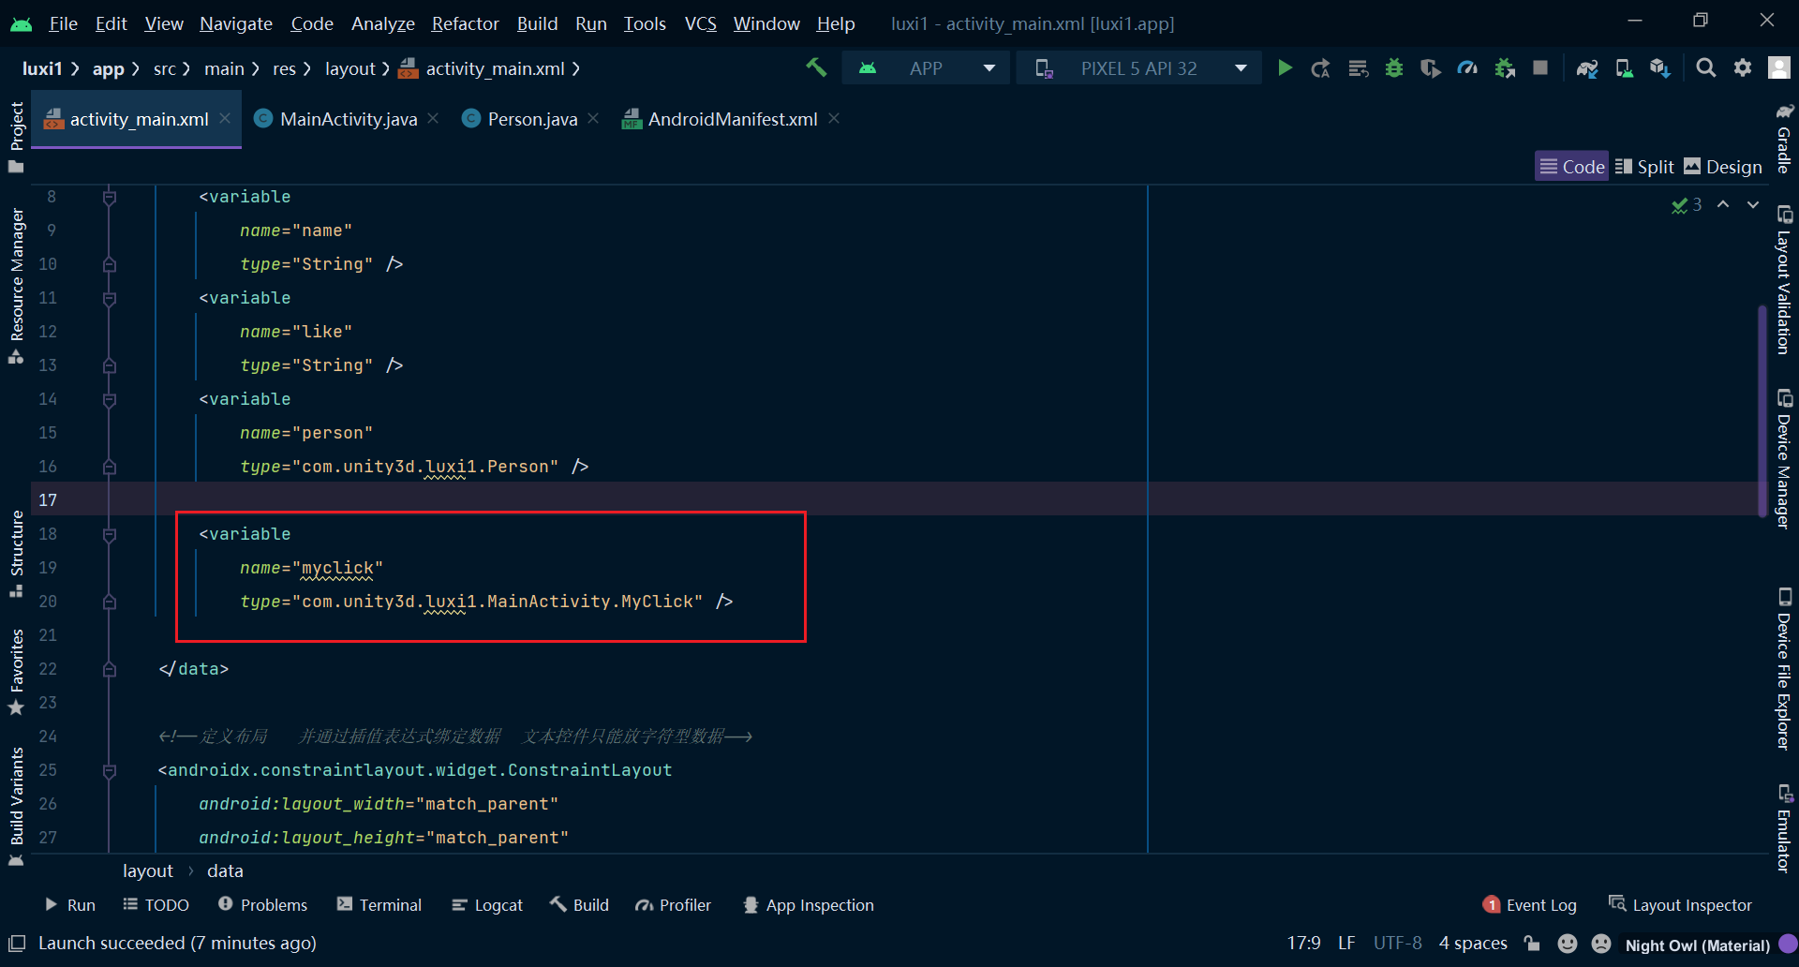Click the editor vertical scrollbar thumb
Screen dimensions: 1799x967
click(1762, 410)
